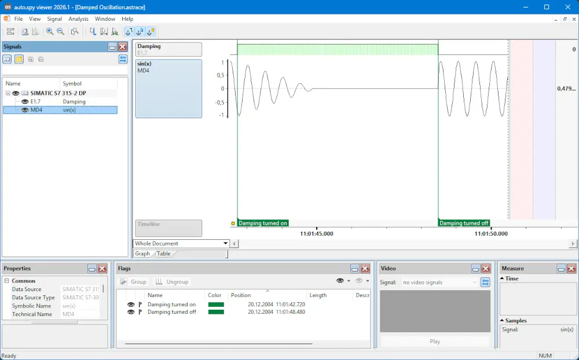
Task: Click the Timeline label box
Action: [x=168, y=228]
